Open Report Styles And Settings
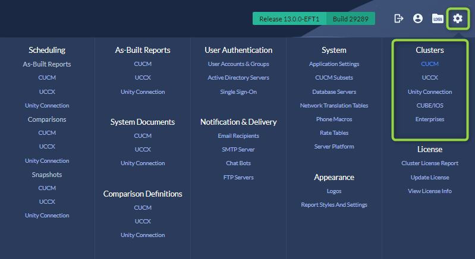This screenshot has width=475, height=259. pos(334,204)
